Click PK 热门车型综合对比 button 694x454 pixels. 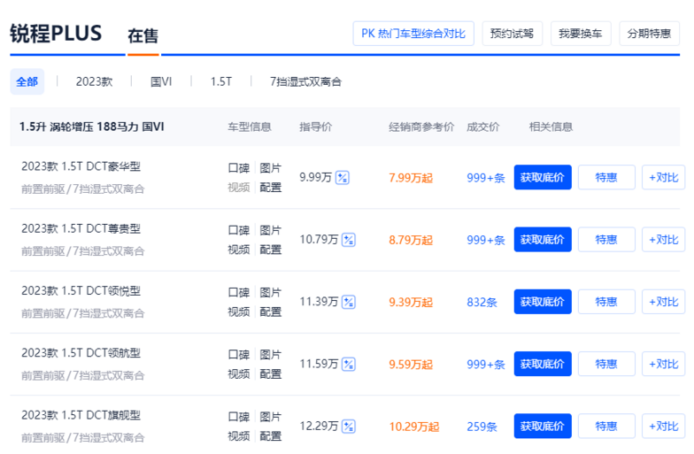tap(413, 34)
